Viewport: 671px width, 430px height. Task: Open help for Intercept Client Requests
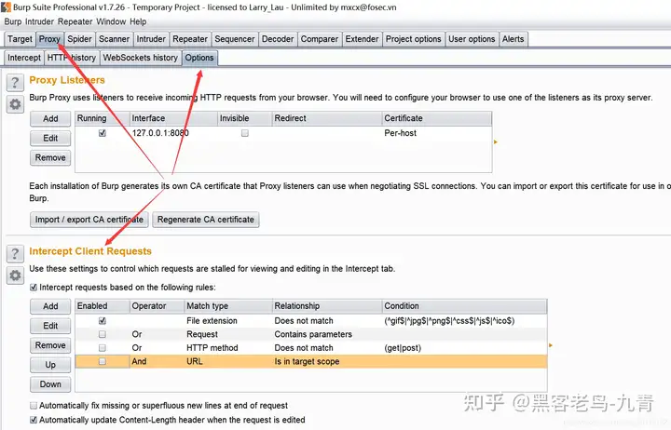(15, 253)
